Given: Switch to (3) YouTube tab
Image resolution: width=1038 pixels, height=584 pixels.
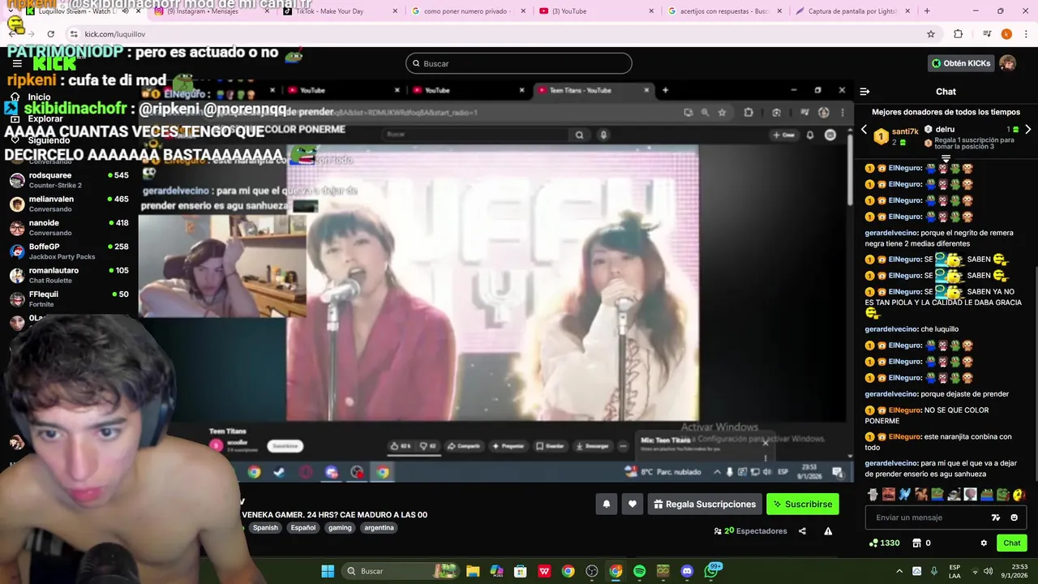Looking at the screenshot, I should click(594, 11).
